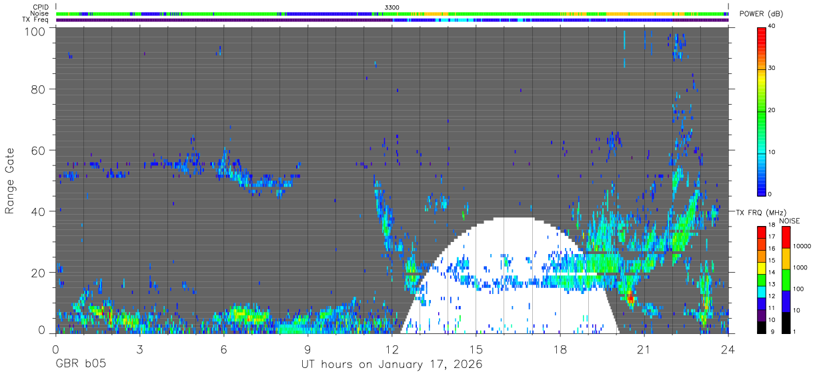Click the NOISE legend title

(790, 221)
